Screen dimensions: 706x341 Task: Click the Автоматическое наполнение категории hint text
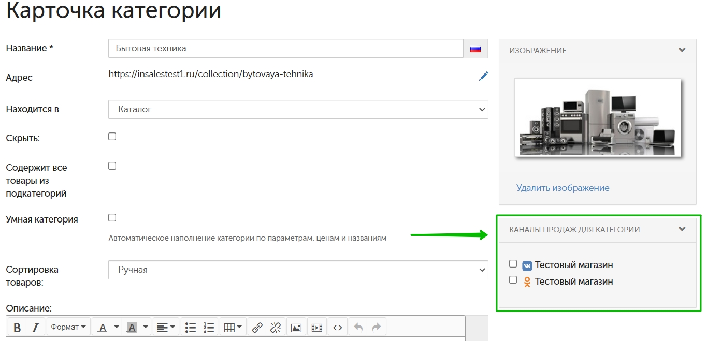248,239
